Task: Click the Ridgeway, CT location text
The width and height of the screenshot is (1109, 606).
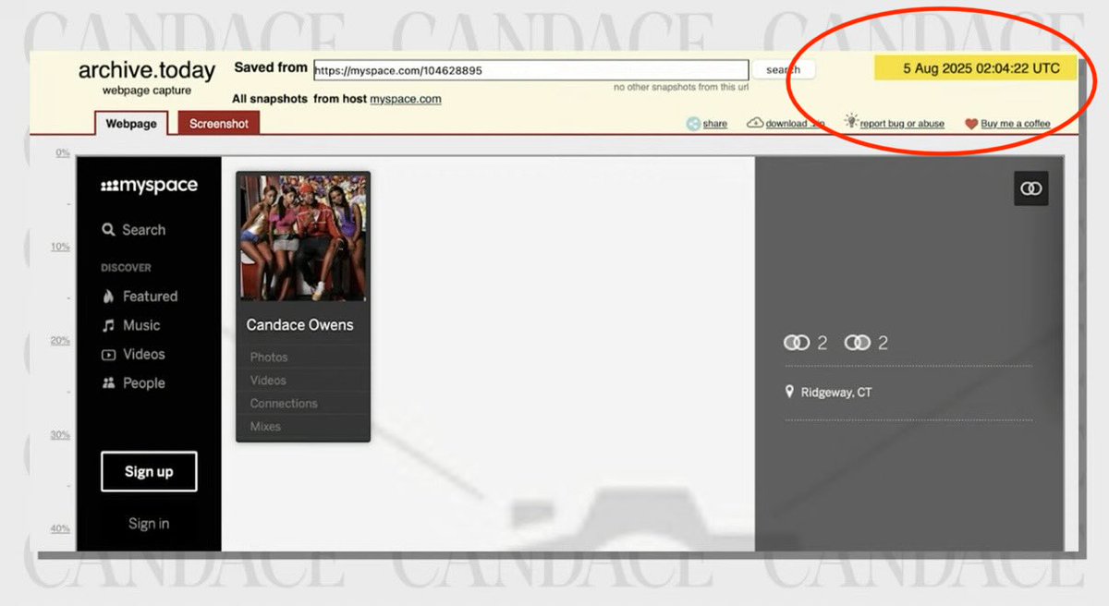Action: click(x=836, y=393)
